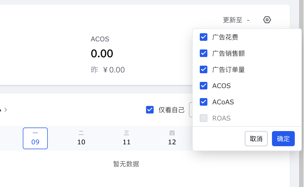Screen dimensions: 304x187
Task: Switch to the Tuesday 10 date
Action: pyautogui.click(x=81, y=138)
